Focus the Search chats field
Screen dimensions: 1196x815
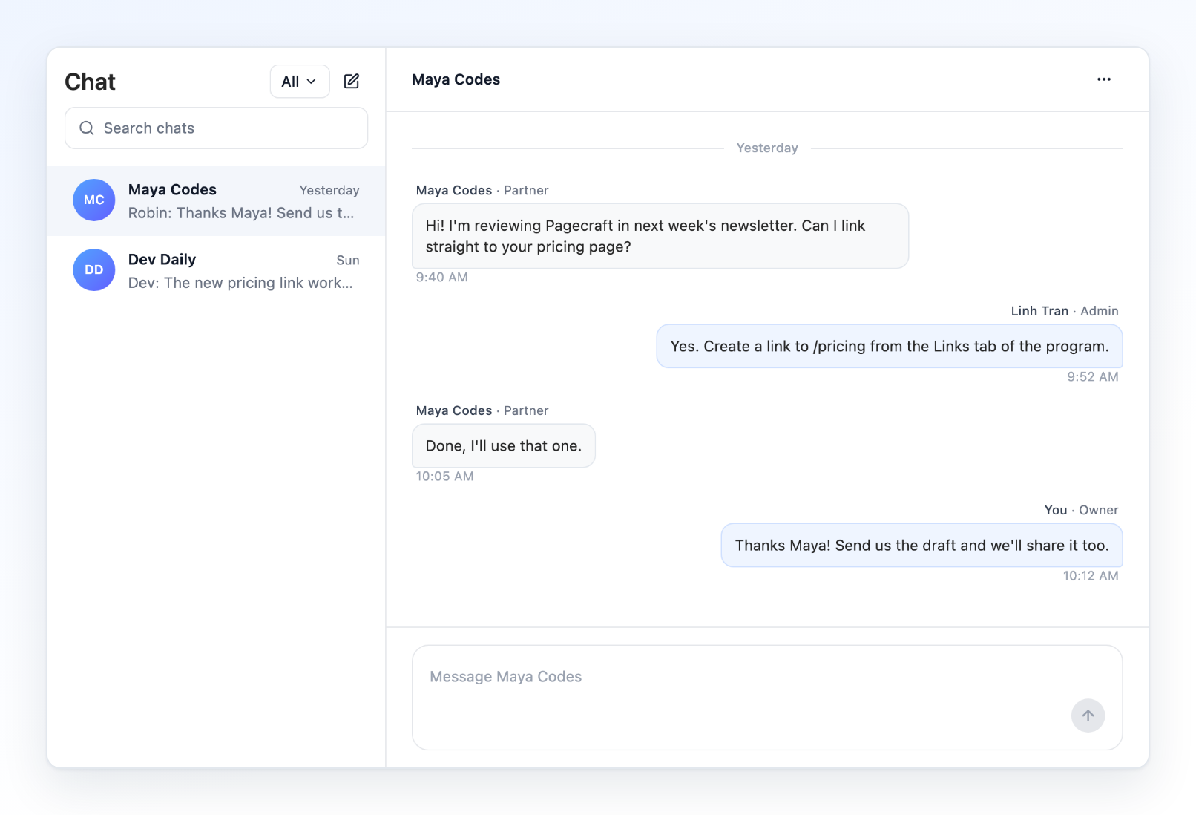(217, 128)
